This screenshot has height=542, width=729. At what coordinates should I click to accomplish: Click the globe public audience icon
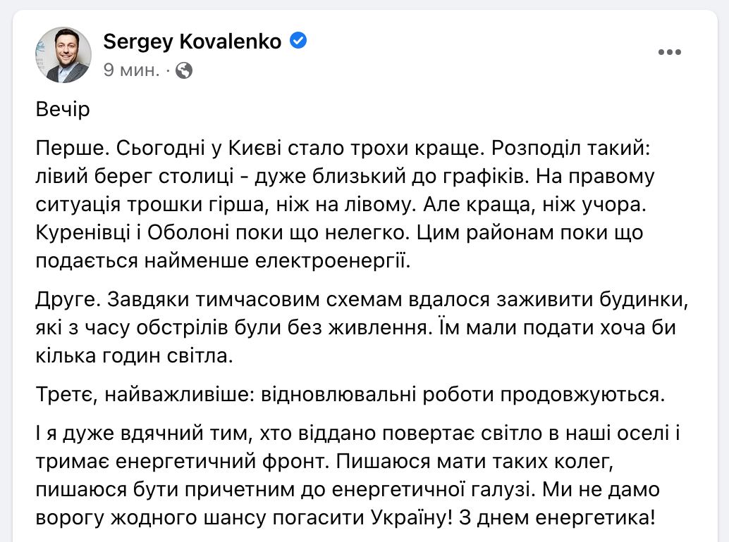[184, 70]
